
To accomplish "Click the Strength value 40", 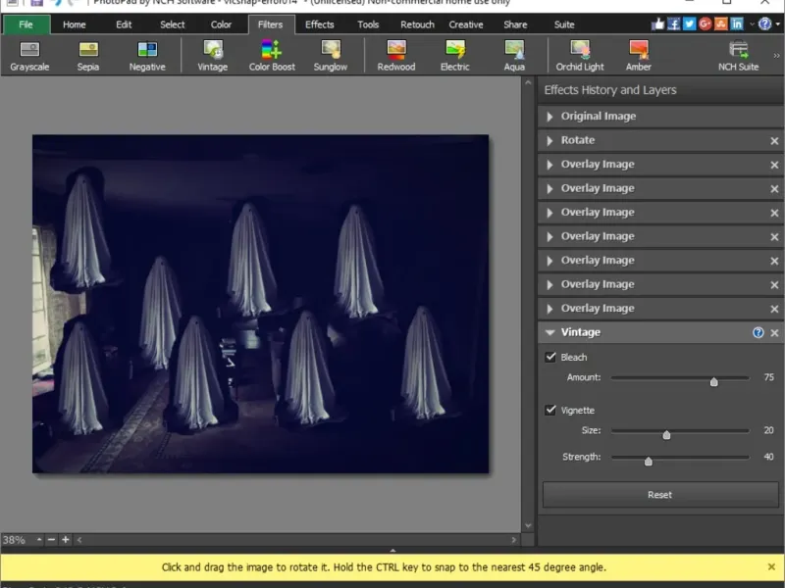I will pyautogui.click(x=769, y=457).
